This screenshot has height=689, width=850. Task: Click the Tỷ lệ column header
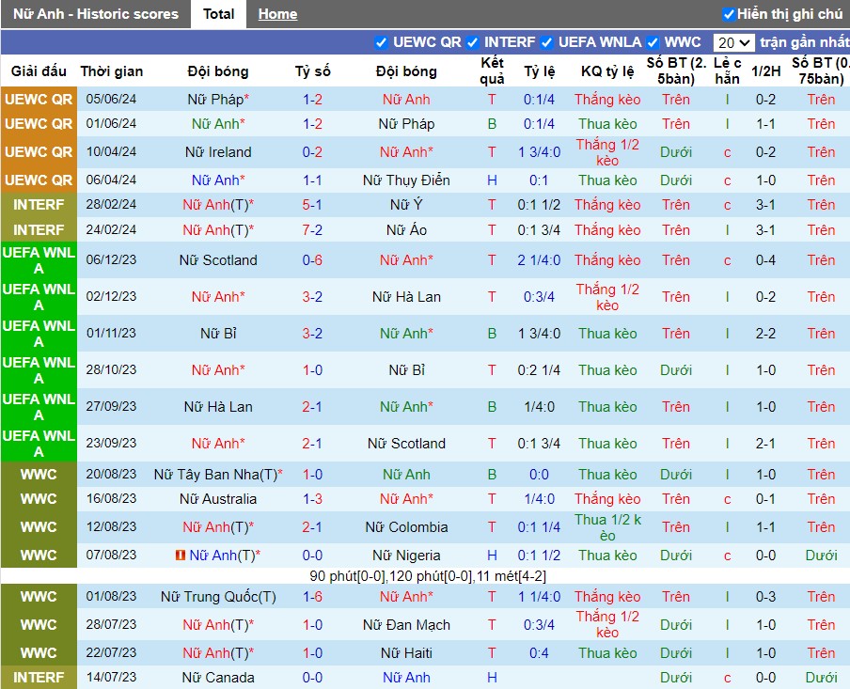pos(539,71)
